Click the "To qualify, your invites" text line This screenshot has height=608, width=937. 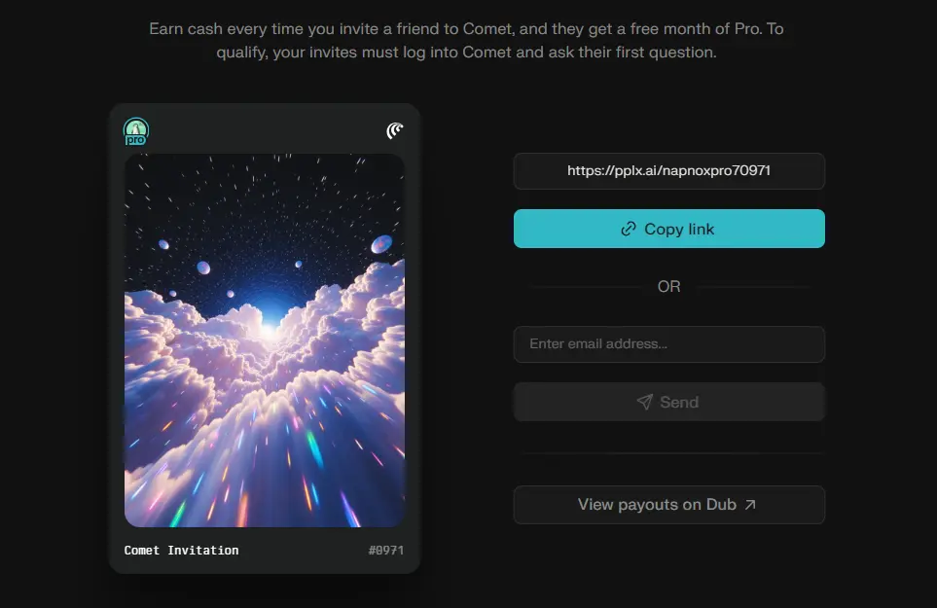click(x=466, y=53)
